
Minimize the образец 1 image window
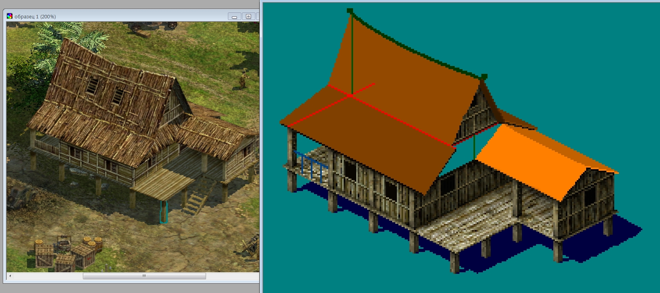(234, 16)
